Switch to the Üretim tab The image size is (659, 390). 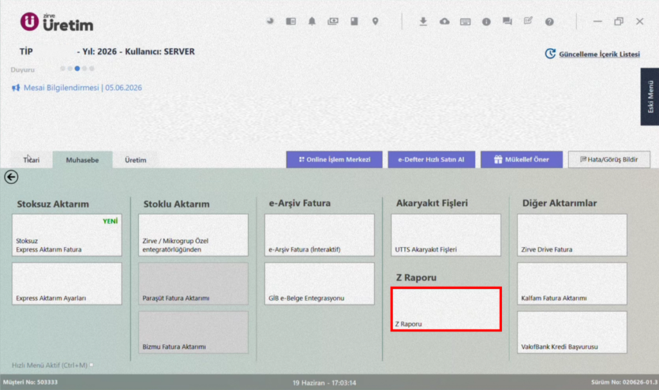(x=135, y=160)
